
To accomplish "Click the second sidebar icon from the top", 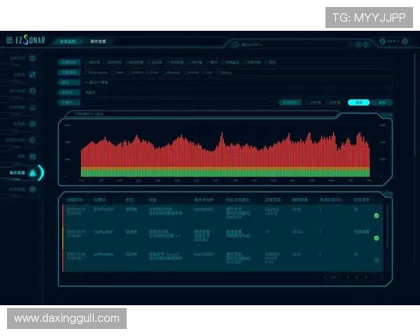I will 32,74.
